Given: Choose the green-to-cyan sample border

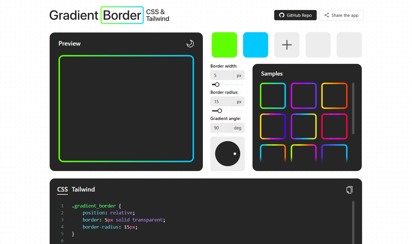Looking at the screenshot, I should tap(273, 96).
